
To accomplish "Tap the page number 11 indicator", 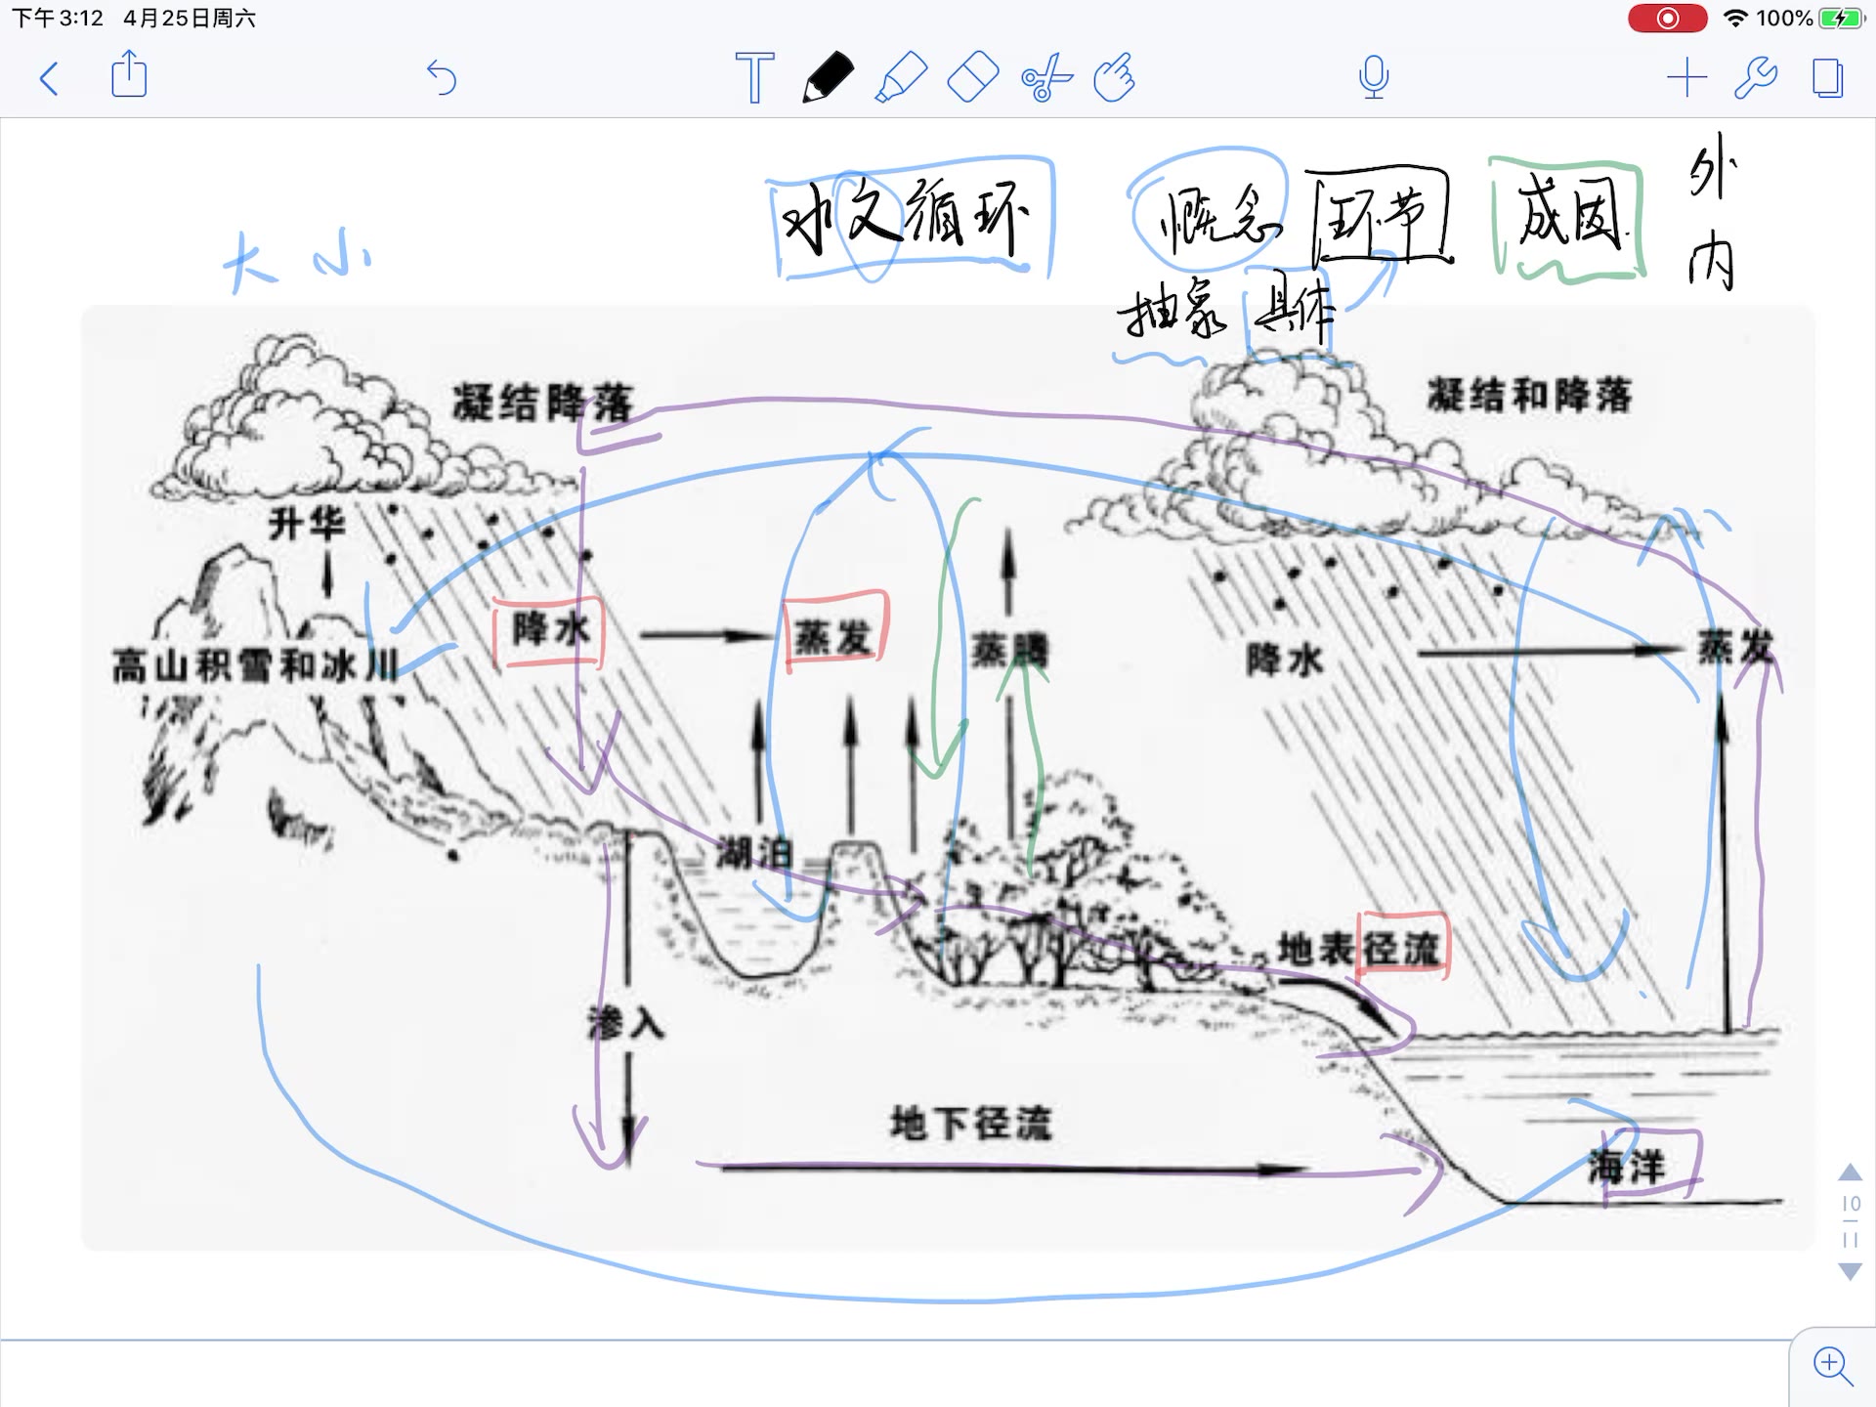I will coord(1851,1239).
